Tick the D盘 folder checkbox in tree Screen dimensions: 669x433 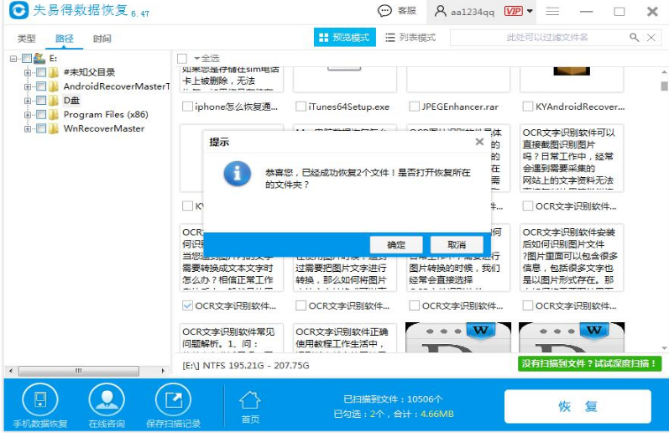click(40, 101)
